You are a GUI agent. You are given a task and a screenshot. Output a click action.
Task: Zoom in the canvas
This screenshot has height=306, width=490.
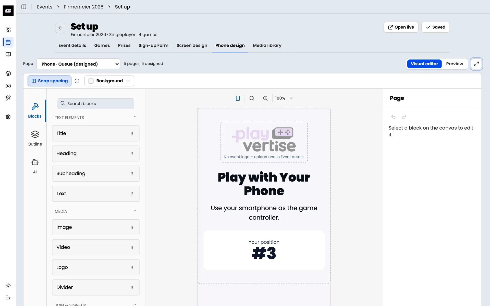[265, 98]
